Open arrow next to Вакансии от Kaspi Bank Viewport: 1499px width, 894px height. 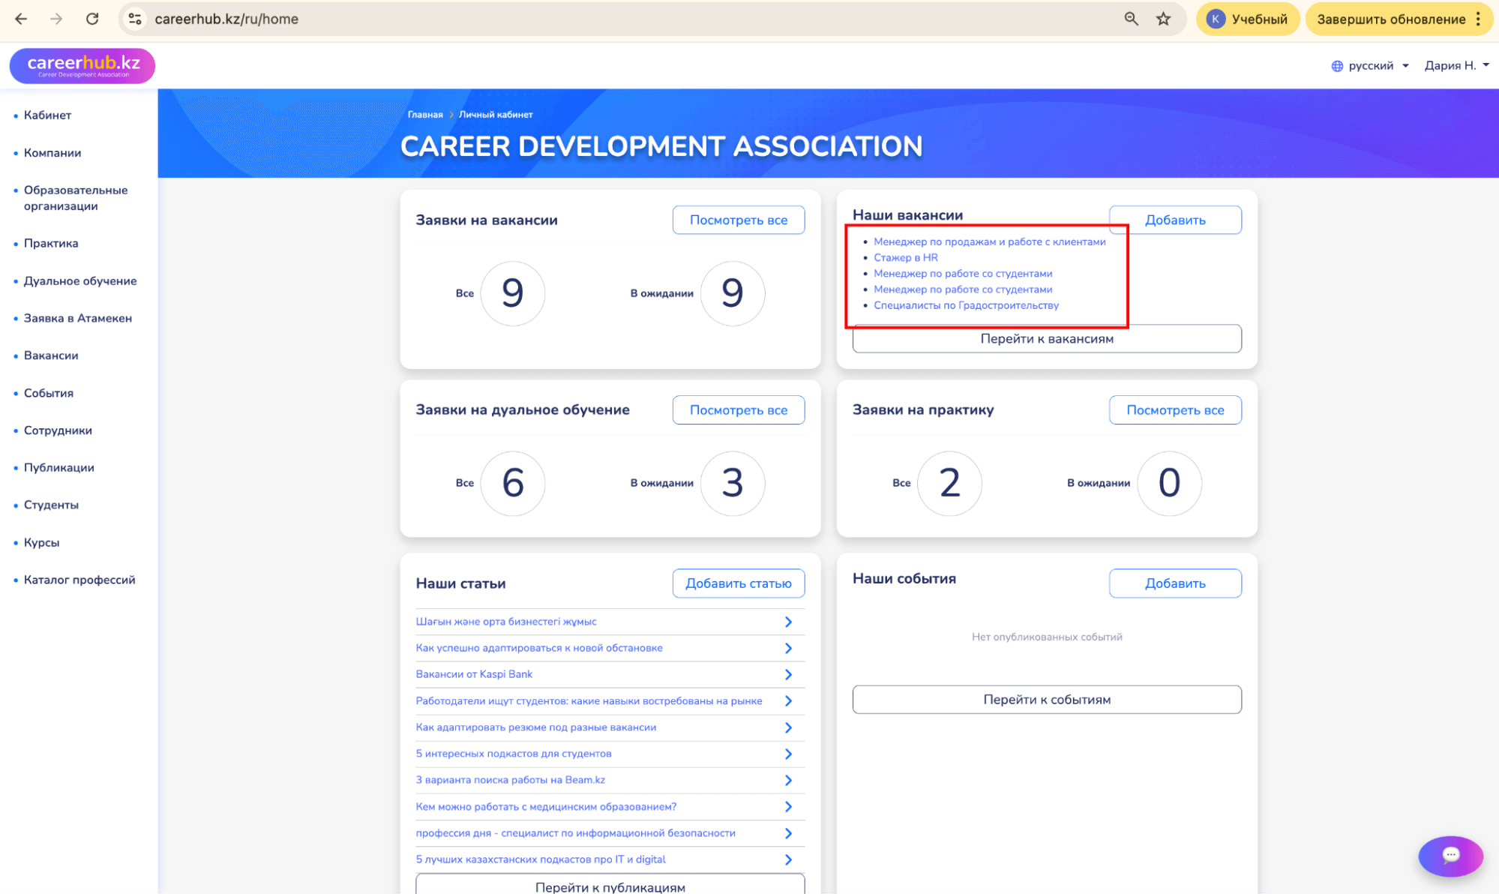pos(788,674)
